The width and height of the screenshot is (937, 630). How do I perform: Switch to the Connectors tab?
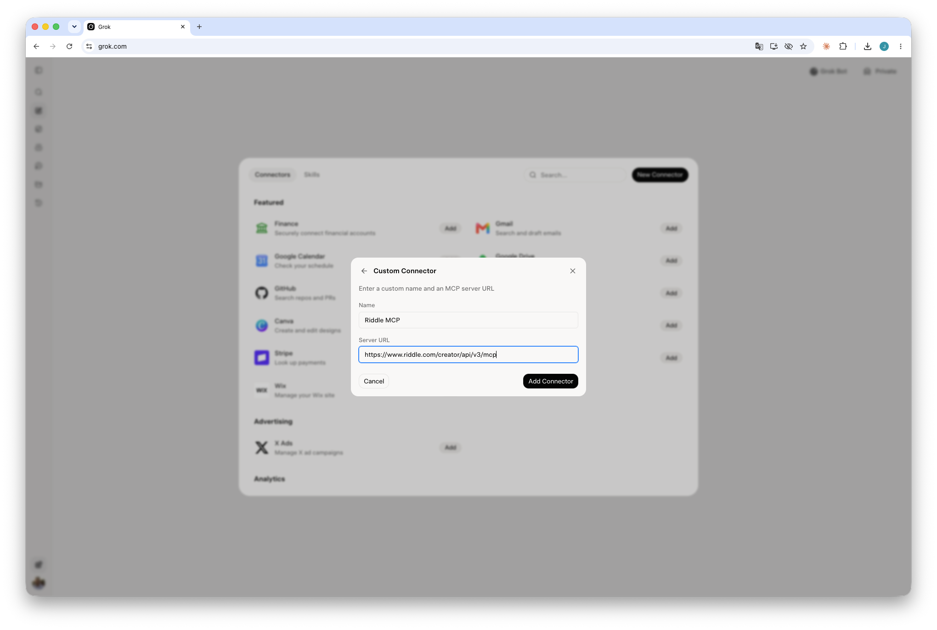pos(272,174)
